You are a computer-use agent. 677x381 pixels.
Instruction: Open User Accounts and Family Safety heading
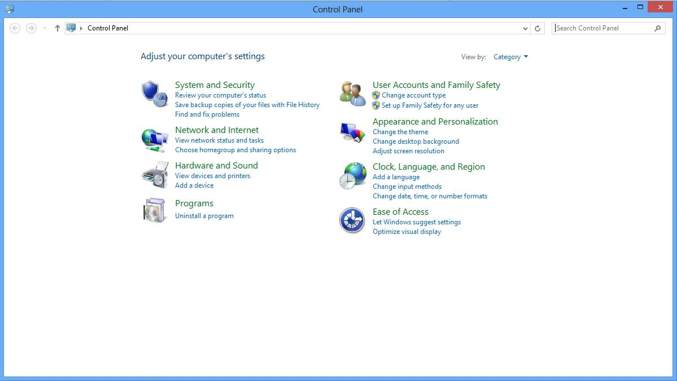click(x=436, y=85)
